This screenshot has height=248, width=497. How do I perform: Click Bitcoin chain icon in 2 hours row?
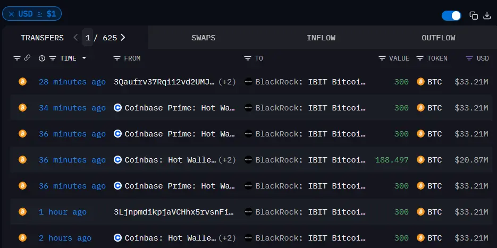pos(22,237)
